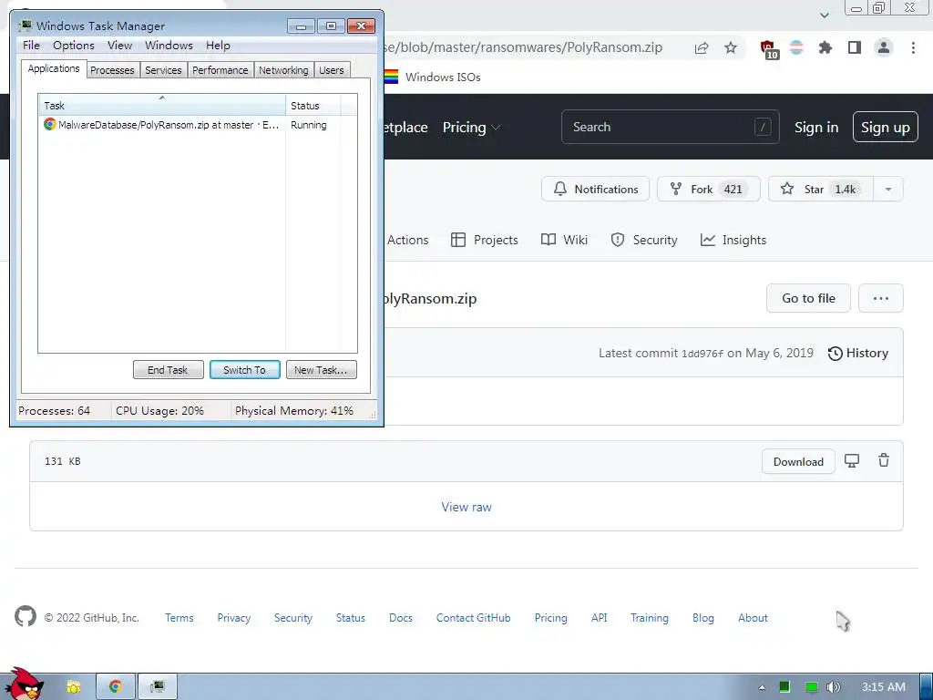Select the MalwareDatabase/PolyRansom.zip task row

click(198, 125)
